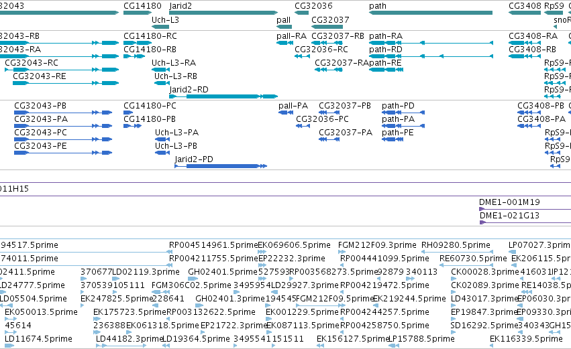This screenshot has height=349, width=571.
Task: Select protein CG3408-PB
Action: 529,113
